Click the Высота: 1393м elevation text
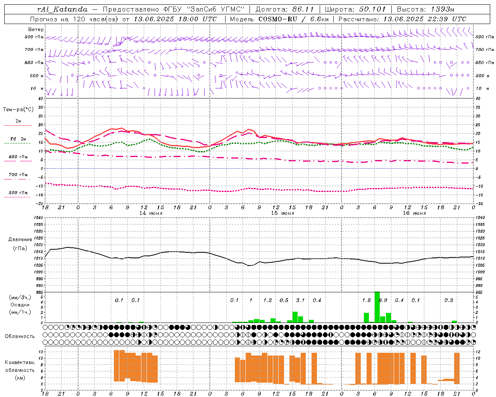The width and height of the screenshot is (496, 397). pyautogui.click(x=425, y=9)
